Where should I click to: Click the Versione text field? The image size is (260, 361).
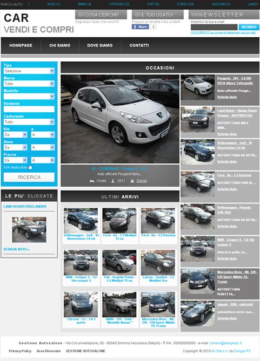[29, 109]
